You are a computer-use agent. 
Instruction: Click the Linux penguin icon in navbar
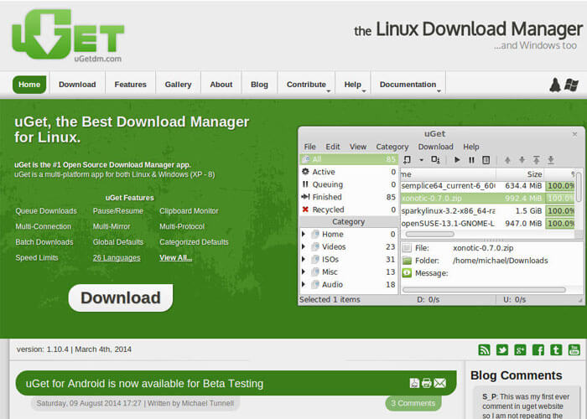click(555, 85)
